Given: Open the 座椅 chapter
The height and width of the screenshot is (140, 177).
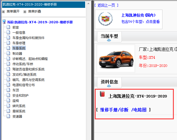Looking at the screenshot, I should (16, 101).
